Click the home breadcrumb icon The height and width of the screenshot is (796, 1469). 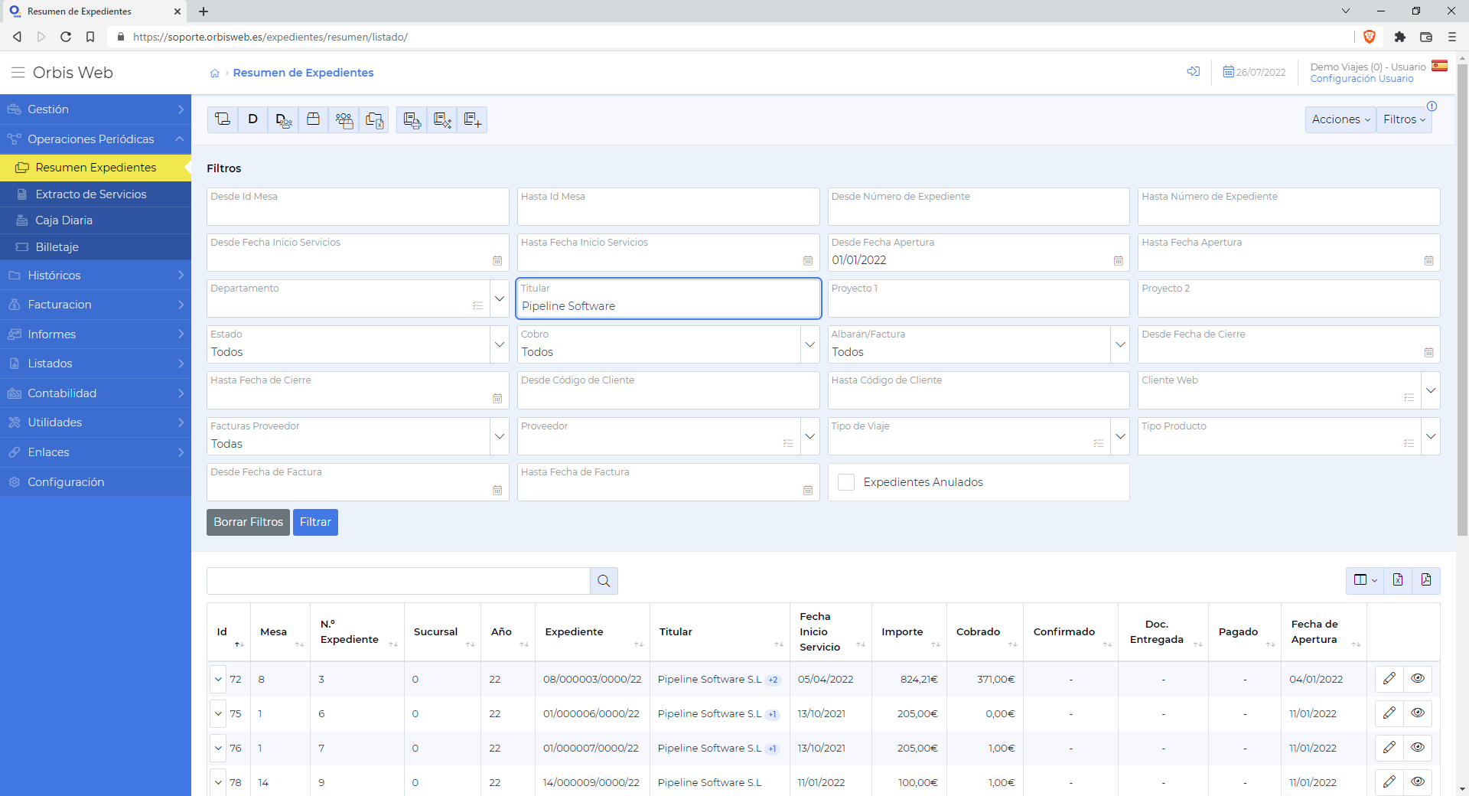215,73
